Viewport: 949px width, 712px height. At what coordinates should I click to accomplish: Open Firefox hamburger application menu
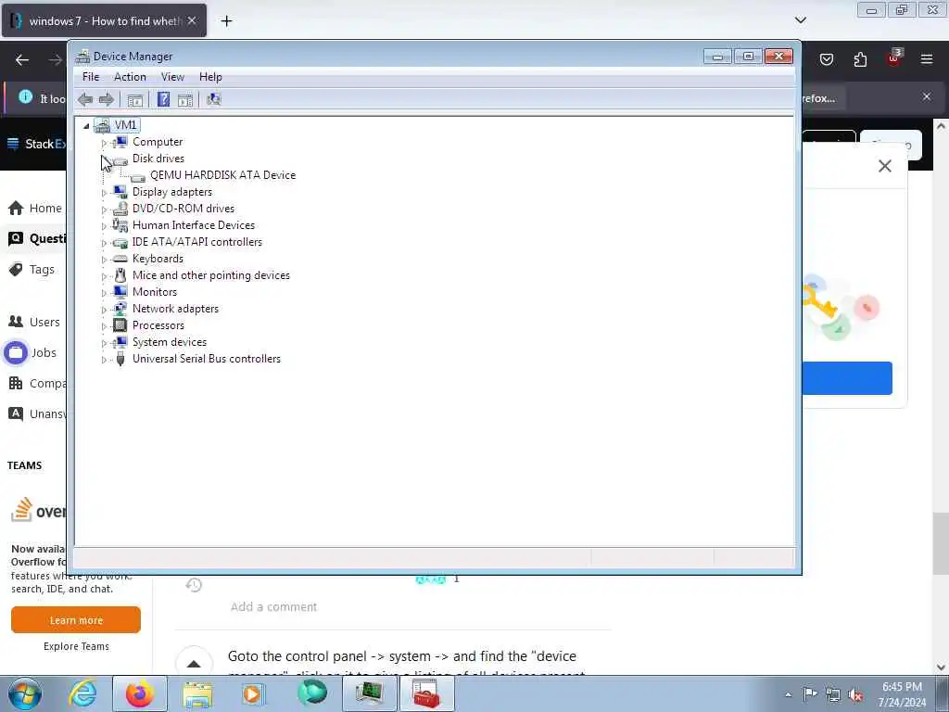[x=926, y=59]
